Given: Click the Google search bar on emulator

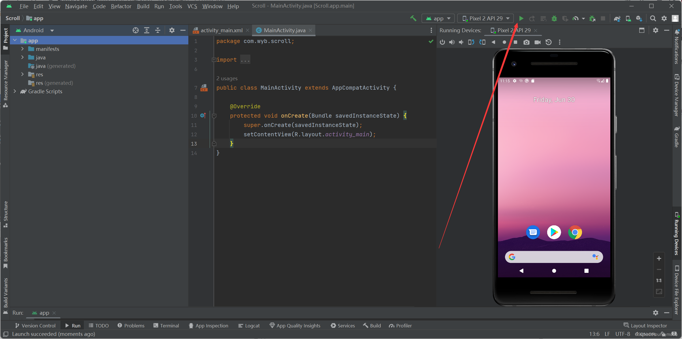Looking at the screenshot, I should click(554, 257).
